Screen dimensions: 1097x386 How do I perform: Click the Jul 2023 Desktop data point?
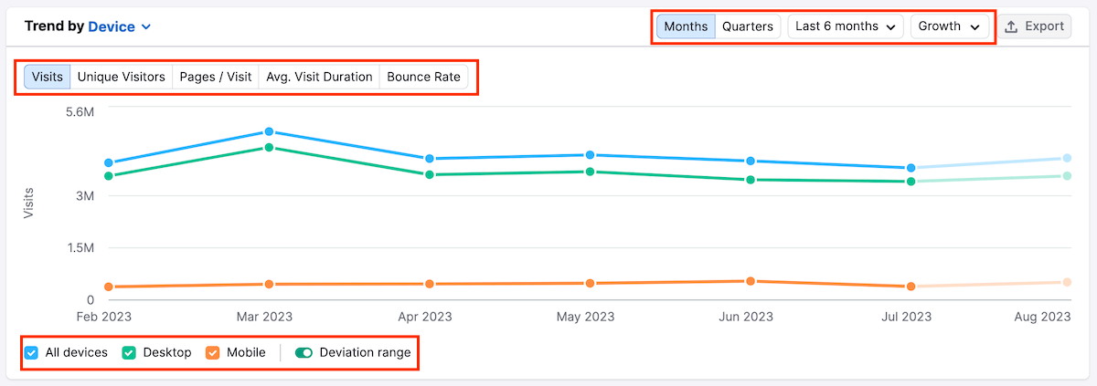[911, 182]
